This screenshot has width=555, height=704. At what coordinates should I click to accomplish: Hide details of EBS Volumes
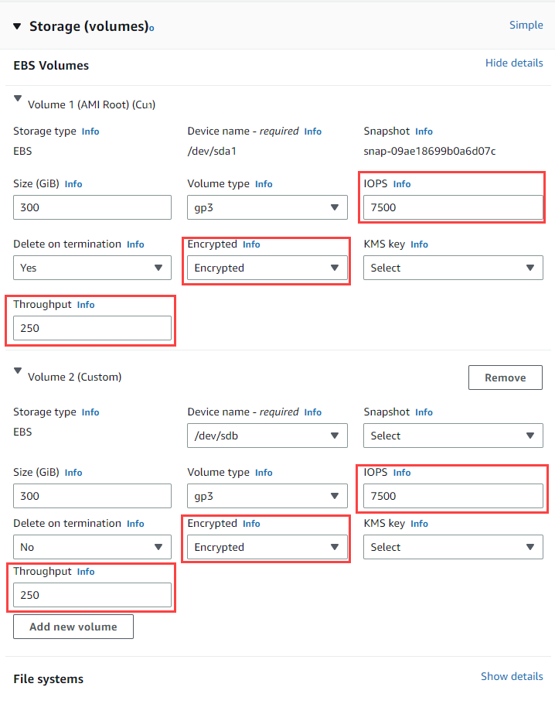point(514,63)
